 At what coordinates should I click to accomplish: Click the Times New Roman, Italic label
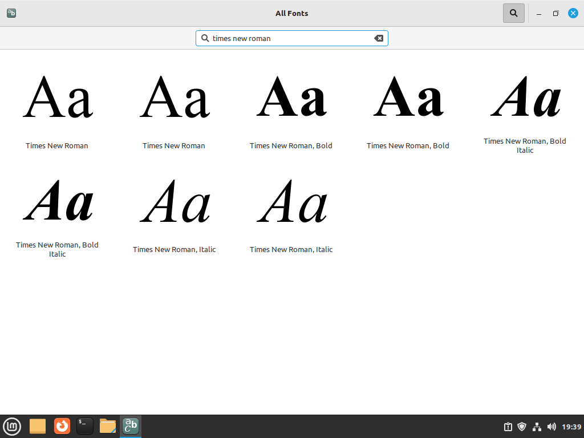click(174, 249)
